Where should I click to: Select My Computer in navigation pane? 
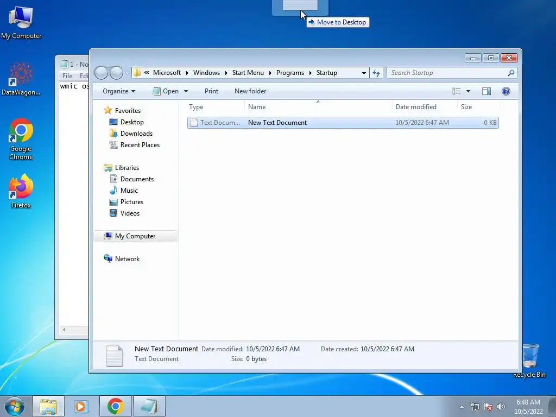[136, 236]
